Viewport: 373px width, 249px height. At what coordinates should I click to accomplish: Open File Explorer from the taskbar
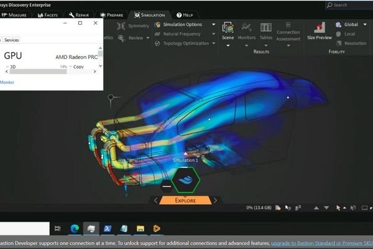(x=140, y=228)
